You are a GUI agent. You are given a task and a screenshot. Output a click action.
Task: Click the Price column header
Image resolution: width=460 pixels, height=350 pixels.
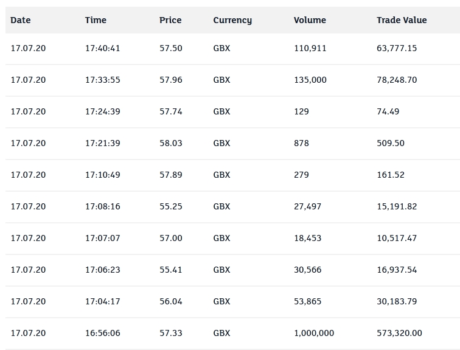(x=170, y=20)
